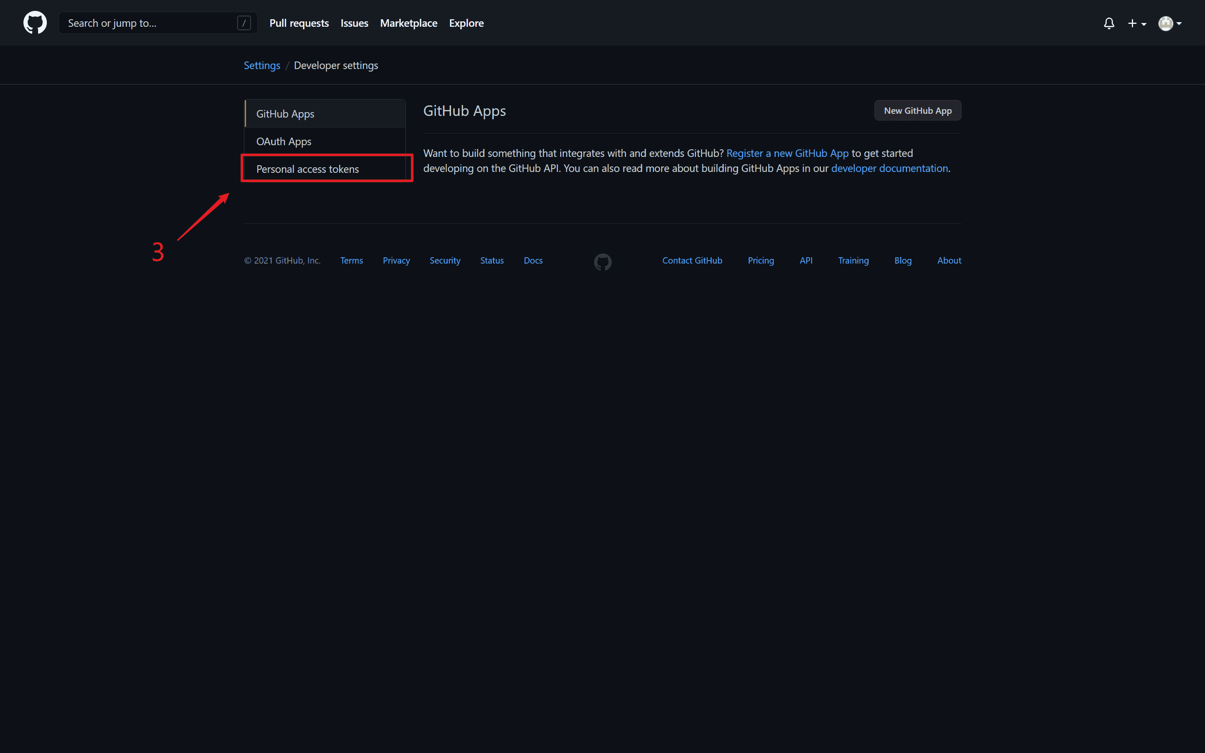This screenshot has width=1205, height=753.
Task: Click the Pull requests menu item
Action: pyautogui.click(x=298, y=23)
